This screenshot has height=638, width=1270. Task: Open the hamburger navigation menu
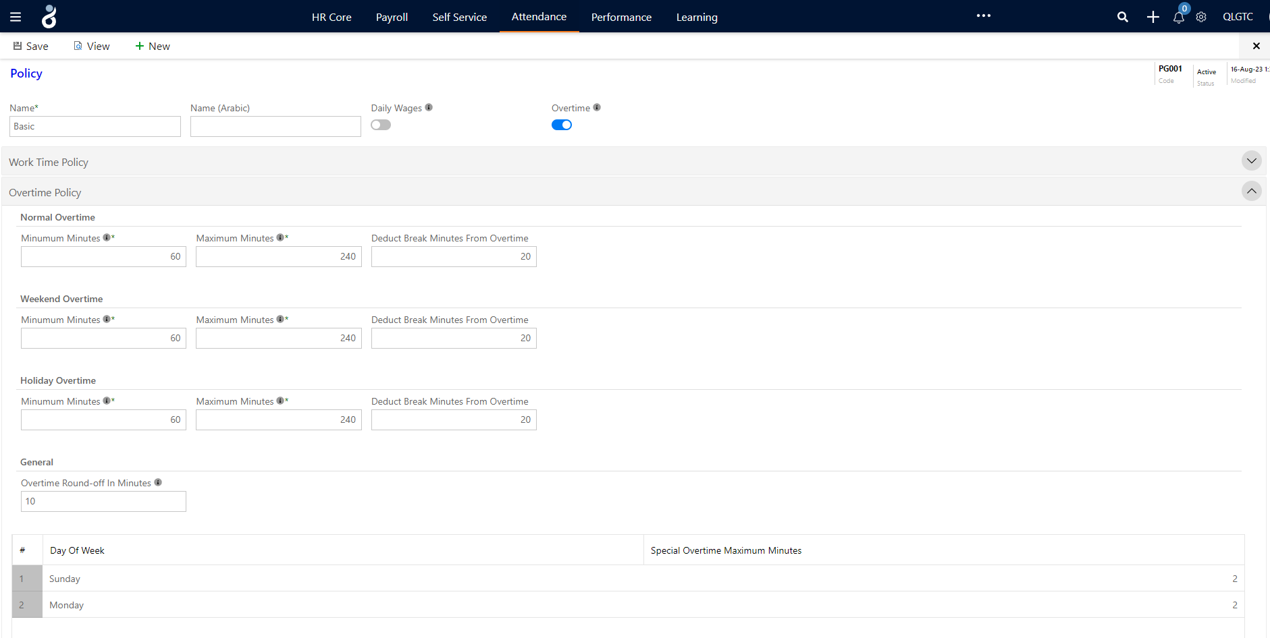[15, 16]
